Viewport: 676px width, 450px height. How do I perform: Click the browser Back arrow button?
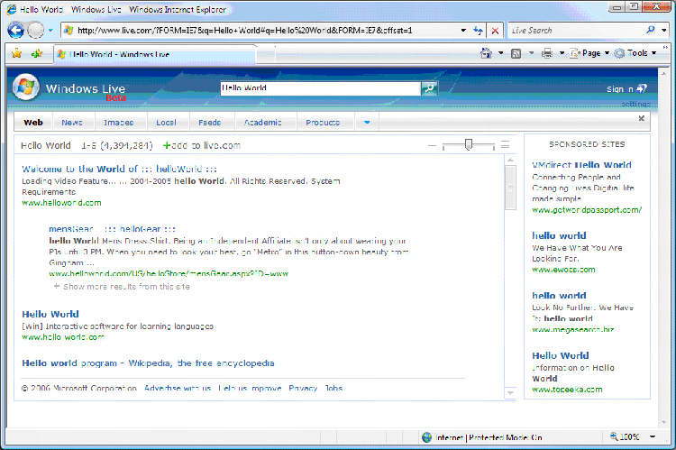pyautogui.click(x=16, y=30)
